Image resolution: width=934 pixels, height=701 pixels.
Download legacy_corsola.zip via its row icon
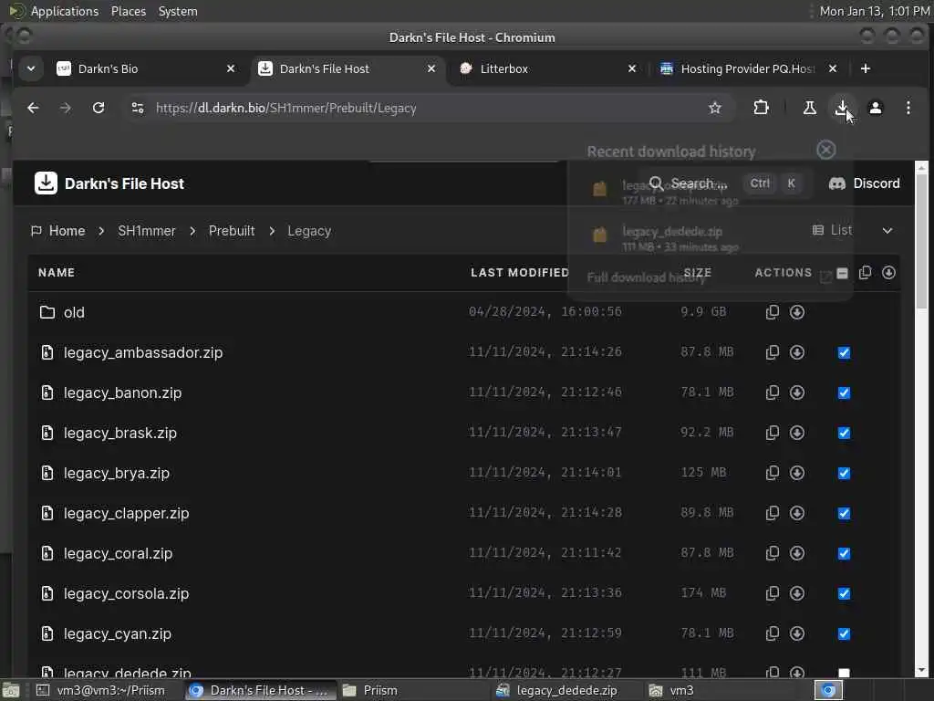[x=797, y=593]
